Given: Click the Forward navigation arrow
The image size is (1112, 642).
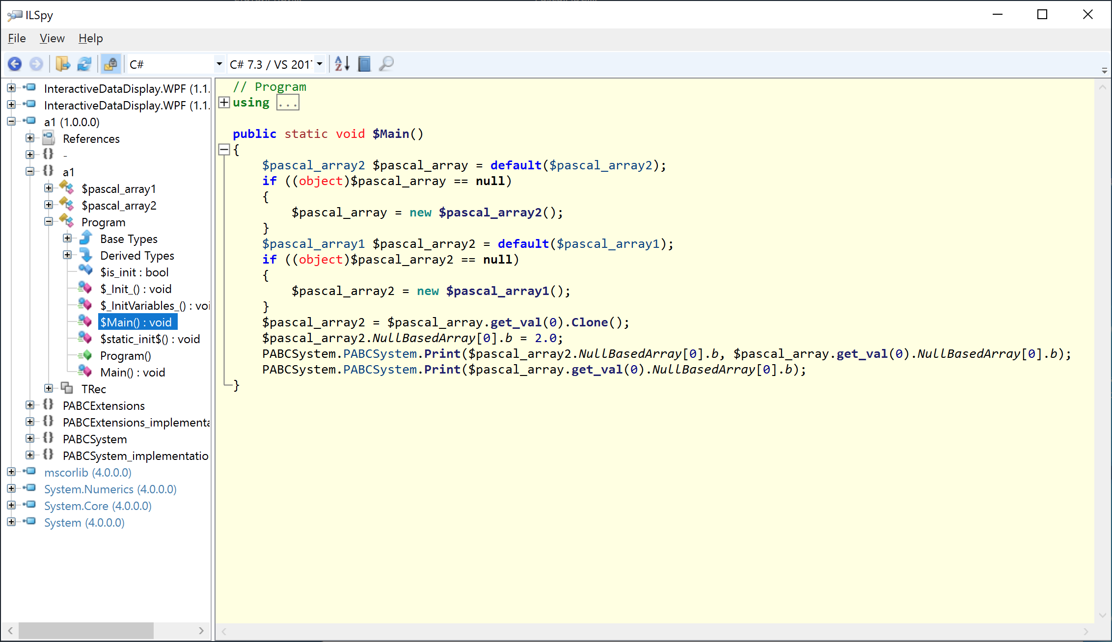Looking at the screenshot, I should [x=36, y=64].
